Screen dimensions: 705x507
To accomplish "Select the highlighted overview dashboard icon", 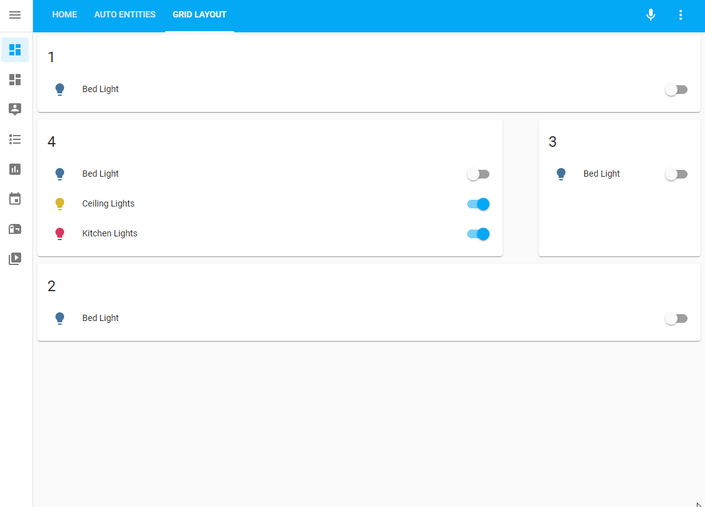I will click(x=15, y=49).
